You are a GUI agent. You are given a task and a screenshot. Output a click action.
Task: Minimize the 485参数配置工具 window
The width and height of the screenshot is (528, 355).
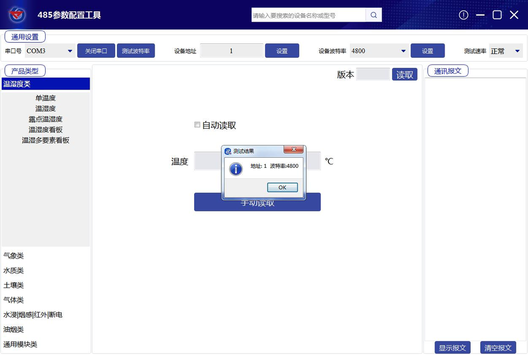tap(480, 15)
